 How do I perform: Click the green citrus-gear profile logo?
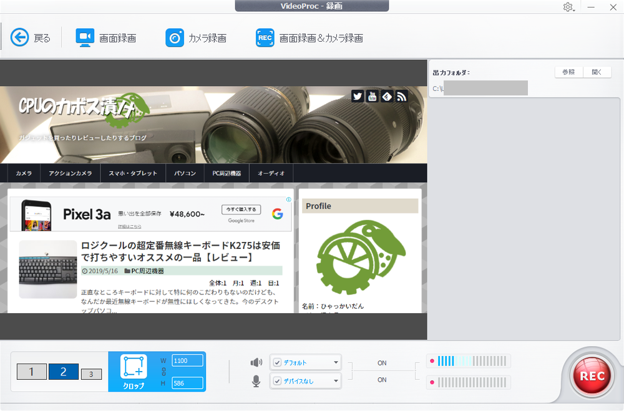click(361, 258)
